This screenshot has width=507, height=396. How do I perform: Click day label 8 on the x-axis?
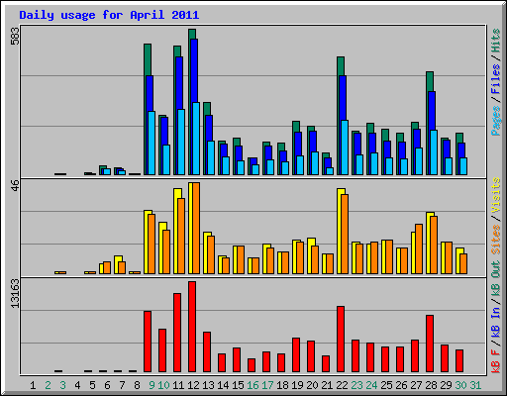click(x=137, y=385)
